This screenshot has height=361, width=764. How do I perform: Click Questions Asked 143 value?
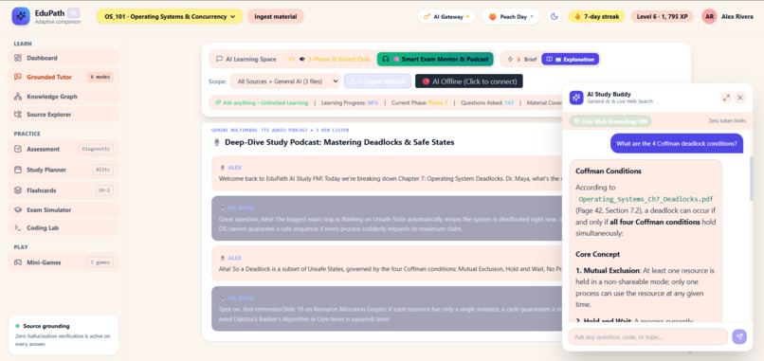509,102
